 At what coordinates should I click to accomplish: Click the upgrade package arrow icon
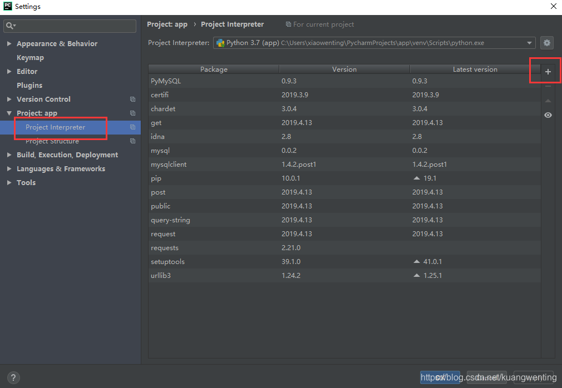click(548, 101)
